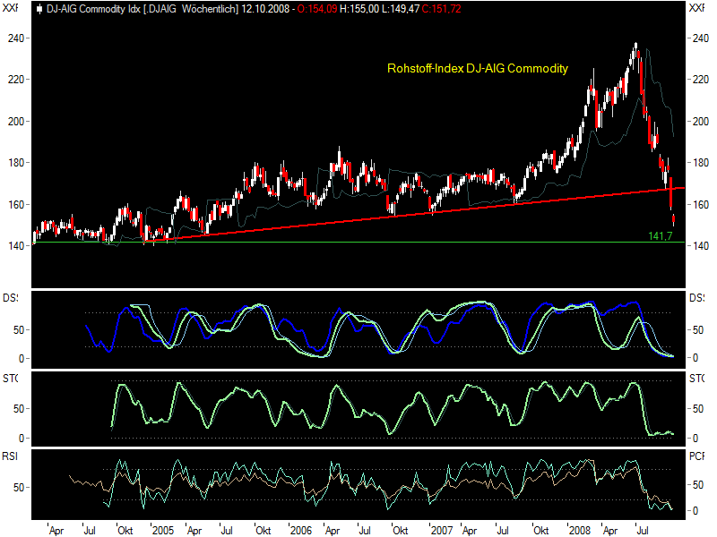
Task: Click the '240' price label on left axis
Action: (x=16, y=38)
